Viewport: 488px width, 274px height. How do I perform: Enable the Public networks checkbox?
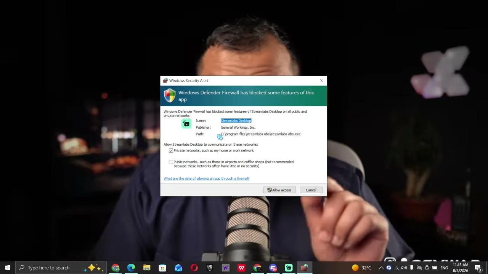coord(171,162)
